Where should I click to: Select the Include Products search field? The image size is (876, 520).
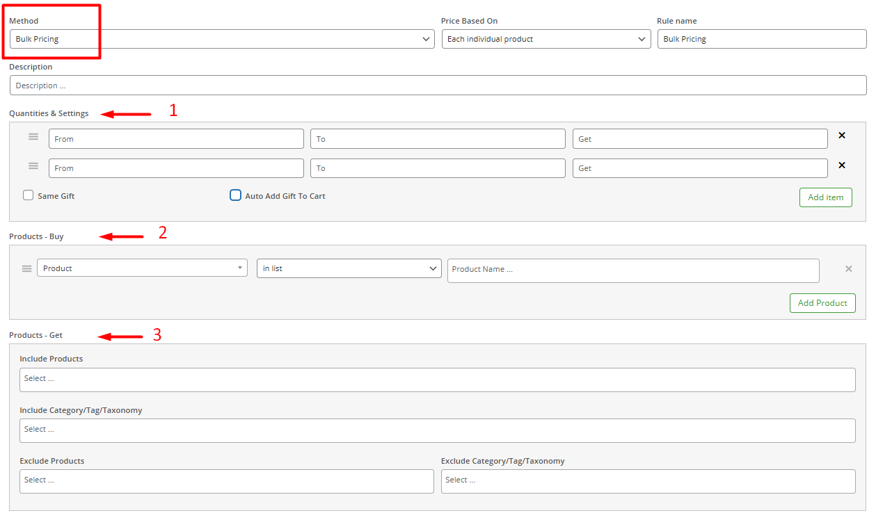(x=437, y=380)
